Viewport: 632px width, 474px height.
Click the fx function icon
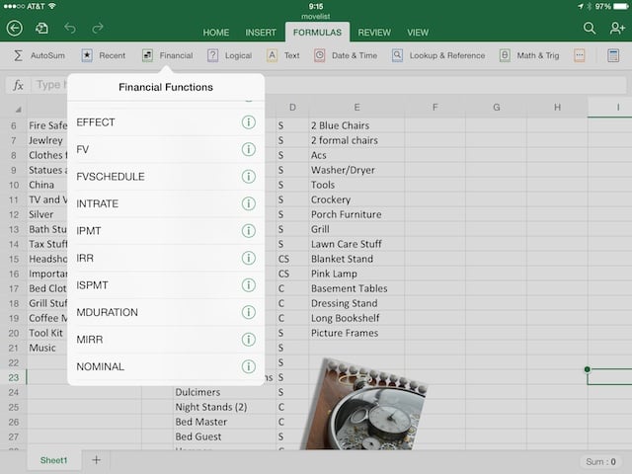[18, 85]
